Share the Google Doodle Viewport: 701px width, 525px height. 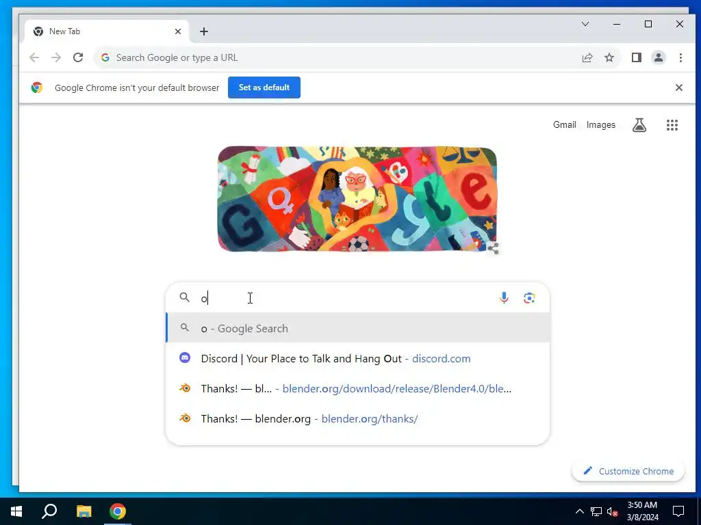[493, 247]
